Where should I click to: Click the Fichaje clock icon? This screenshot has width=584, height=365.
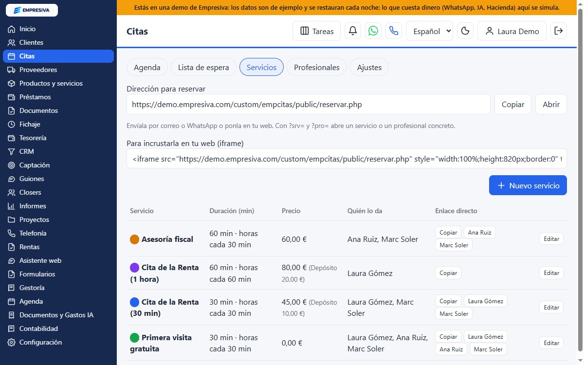[12, 125]
